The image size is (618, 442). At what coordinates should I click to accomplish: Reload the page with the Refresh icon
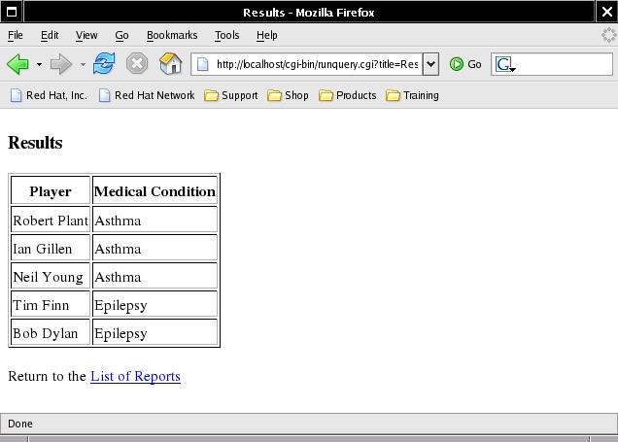[x=104, y=64]
